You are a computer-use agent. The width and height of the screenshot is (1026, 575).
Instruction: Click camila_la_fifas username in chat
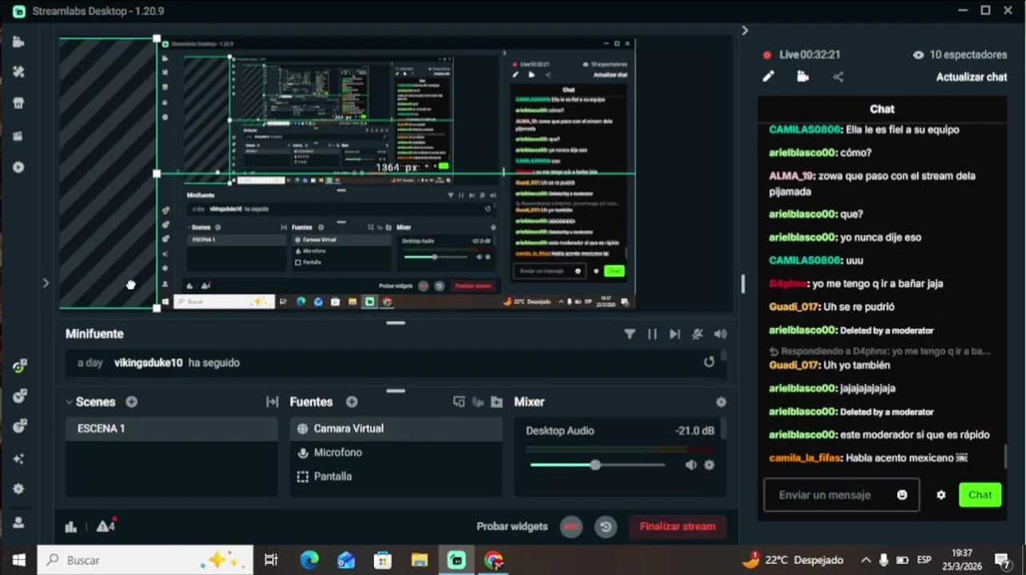pyautogui.click(x=805, y=458)
